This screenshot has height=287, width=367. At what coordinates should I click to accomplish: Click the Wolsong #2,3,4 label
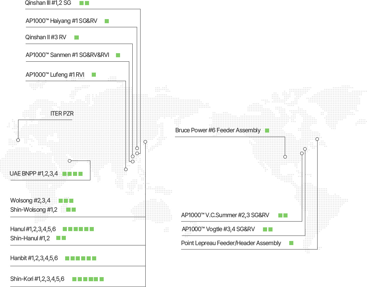[x=30, y=200]
